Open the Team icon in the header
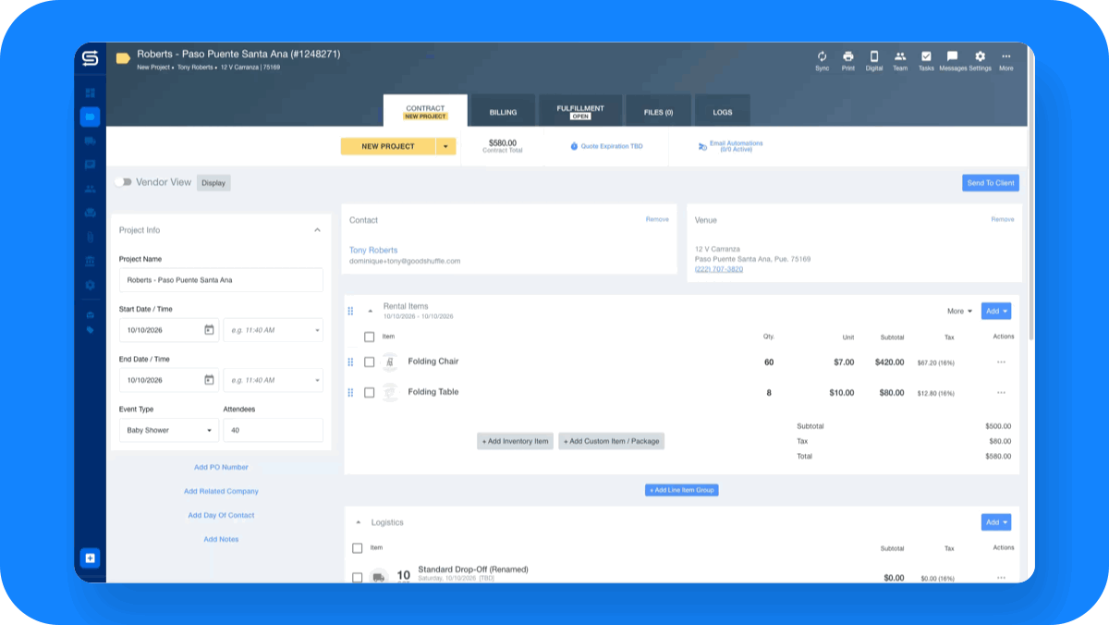This screenshot has width=1109, height=625. click(900, 56)
